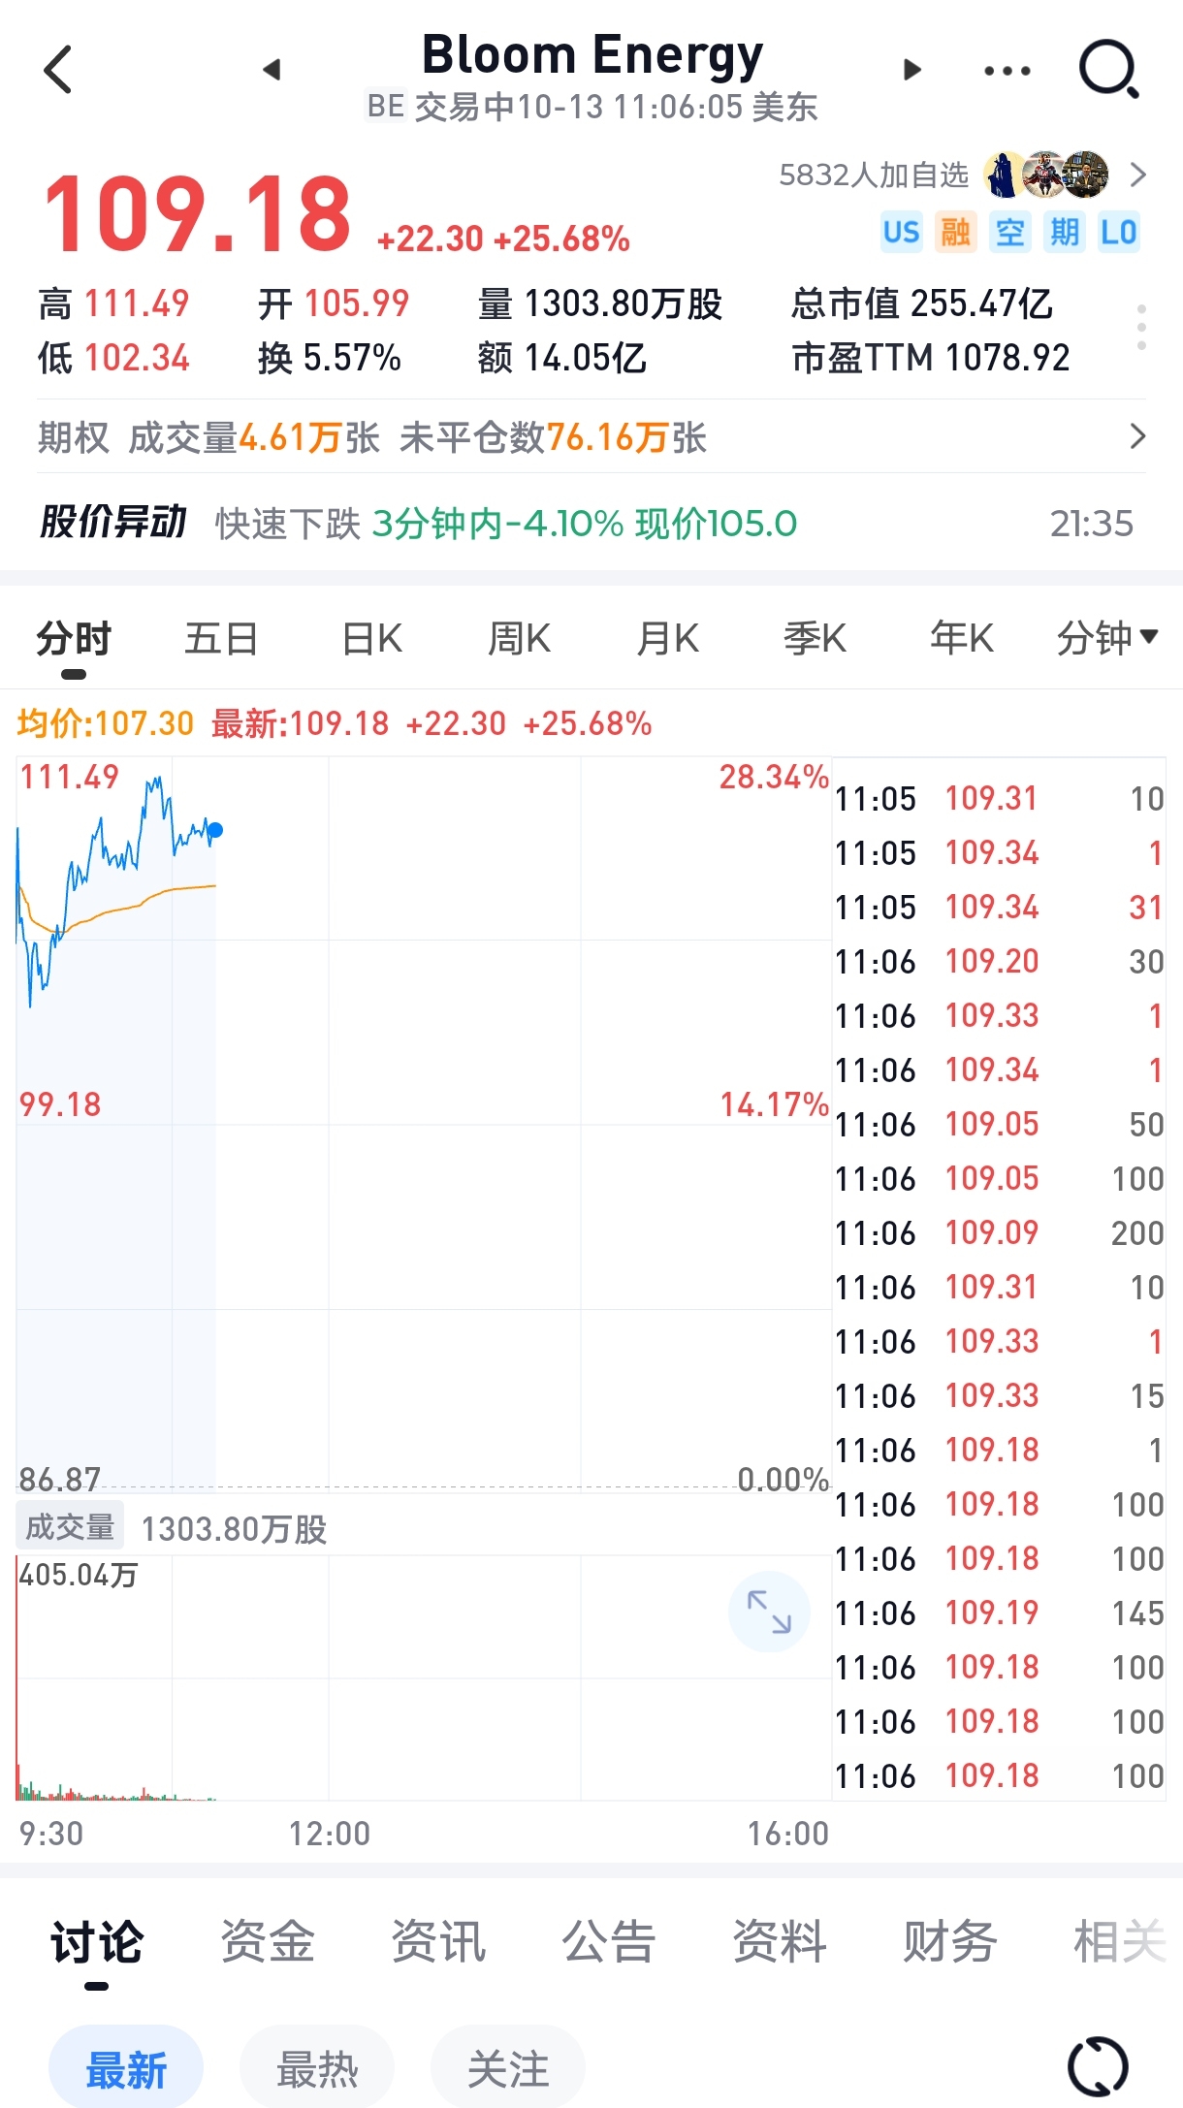Open the 分钟 interval dropdown

(1106, 638)
